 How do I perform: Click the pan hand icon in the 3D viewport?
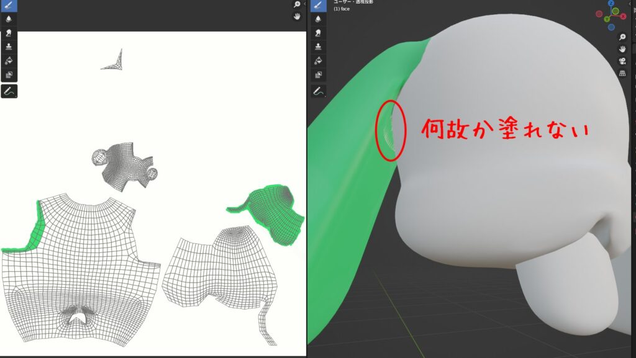[x=622, y=49]
